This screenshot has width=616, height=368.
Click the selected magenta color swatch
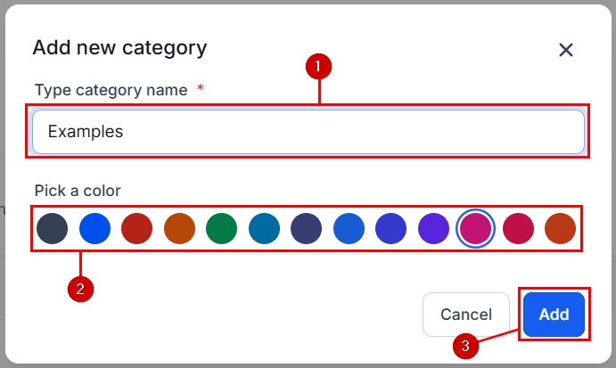(476, 229)
